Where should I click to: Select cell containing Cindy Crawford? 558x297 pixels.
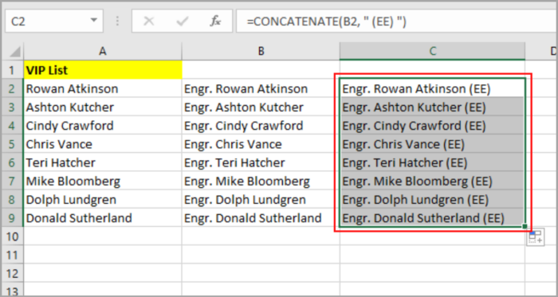pyautogui.click(x=103, y=126)
